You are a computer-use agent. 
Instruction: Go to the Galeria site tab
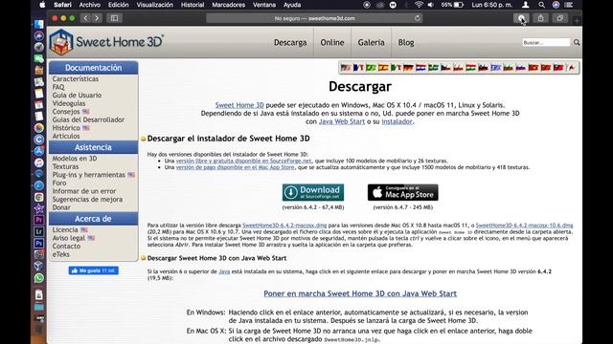coord(371,42)
